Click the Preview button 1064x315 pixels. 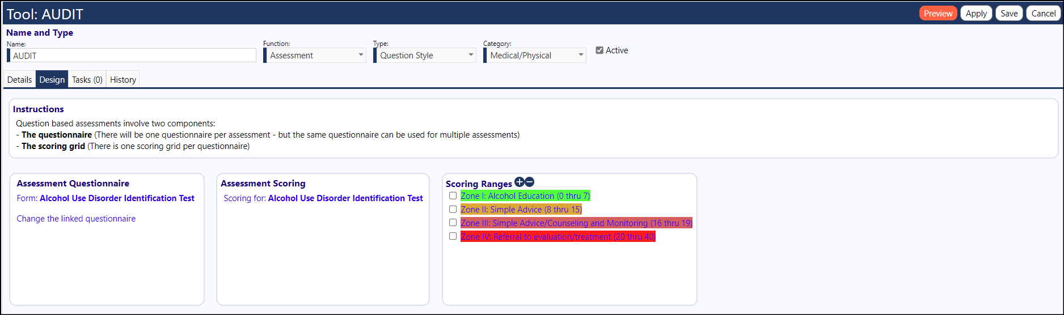click(938, 13)
